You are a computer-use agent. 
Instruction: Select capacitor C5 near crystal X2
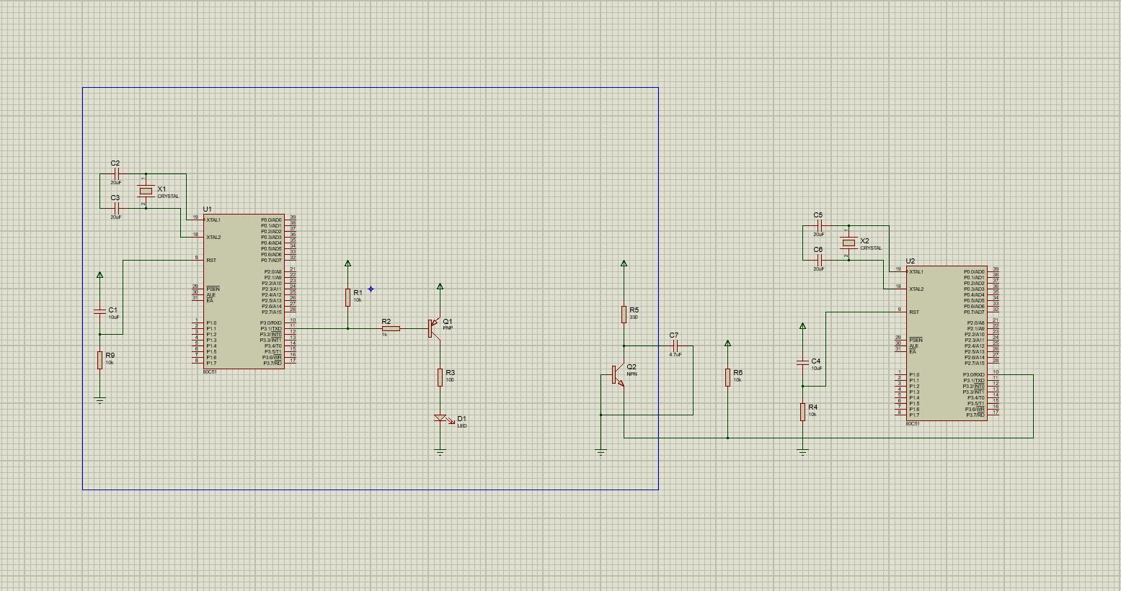[820, 225]
